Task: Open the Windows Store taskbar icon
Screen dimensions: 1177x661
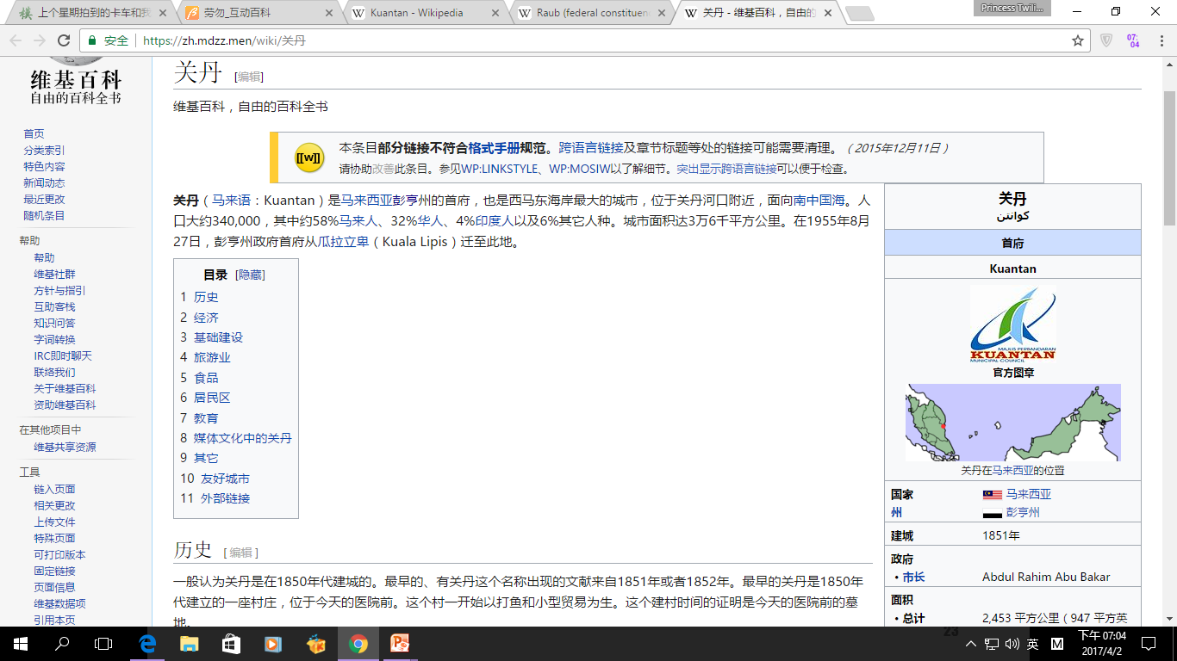Action: [x=231, y=643]
